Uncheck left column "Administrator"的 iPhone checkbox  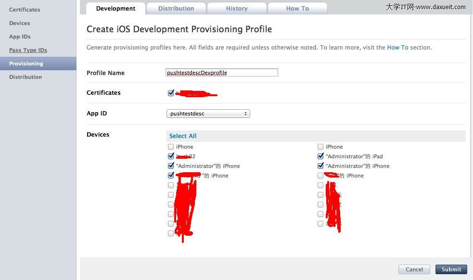[x=171, y=166]
